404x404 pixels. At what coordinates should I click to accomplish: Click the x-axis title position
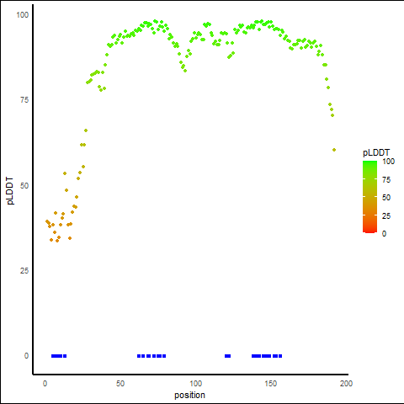[189, 396]
